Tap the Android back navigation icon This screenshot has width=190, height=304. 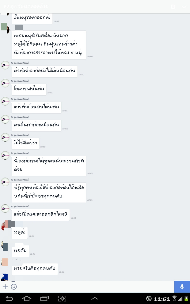coord(9,298)
